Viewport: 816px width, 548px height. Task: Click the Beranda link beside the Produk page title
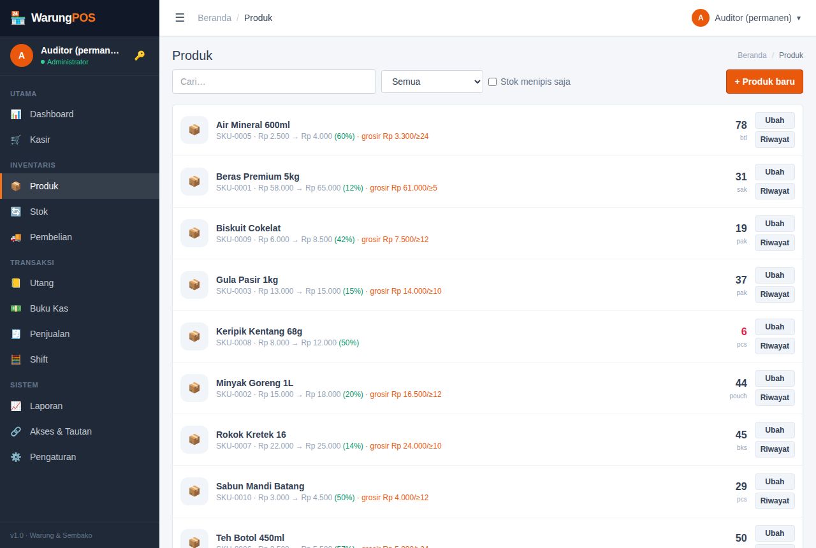click(x=752, y=55)
